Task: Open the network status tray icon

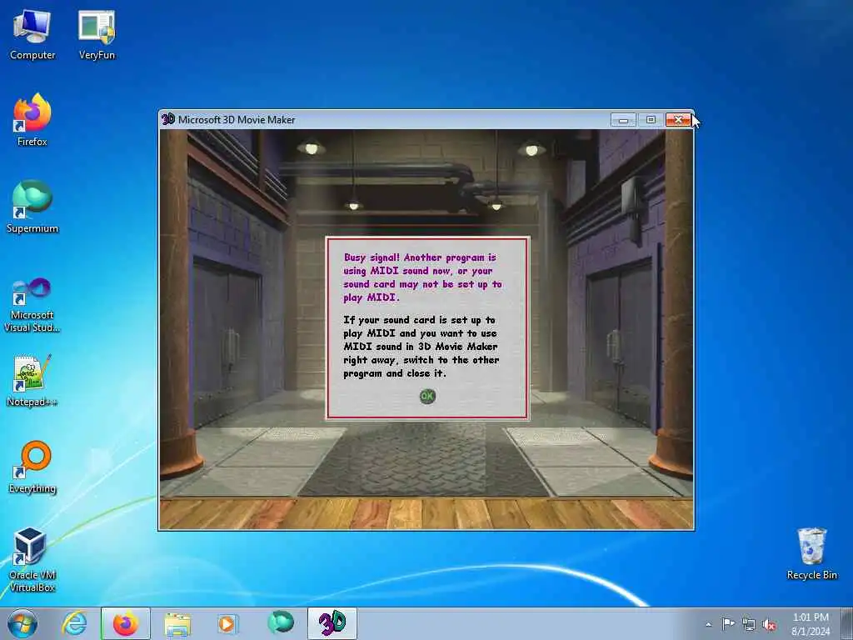Action: click(x=749, y=625)
